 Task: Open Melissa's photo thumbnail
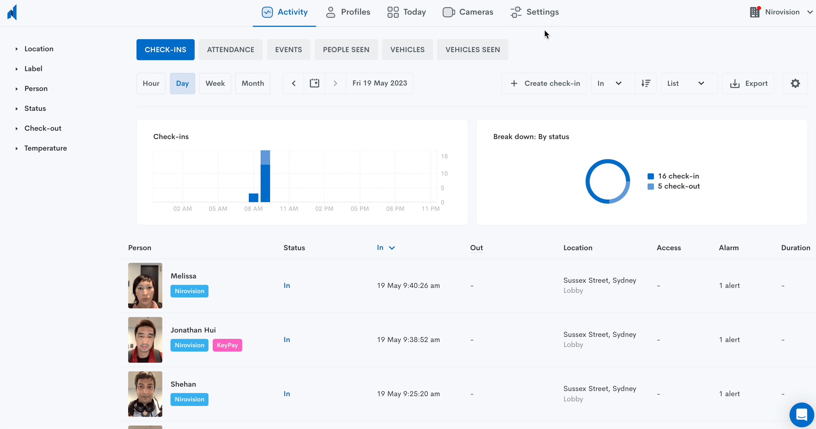click(x=145, y=285)
